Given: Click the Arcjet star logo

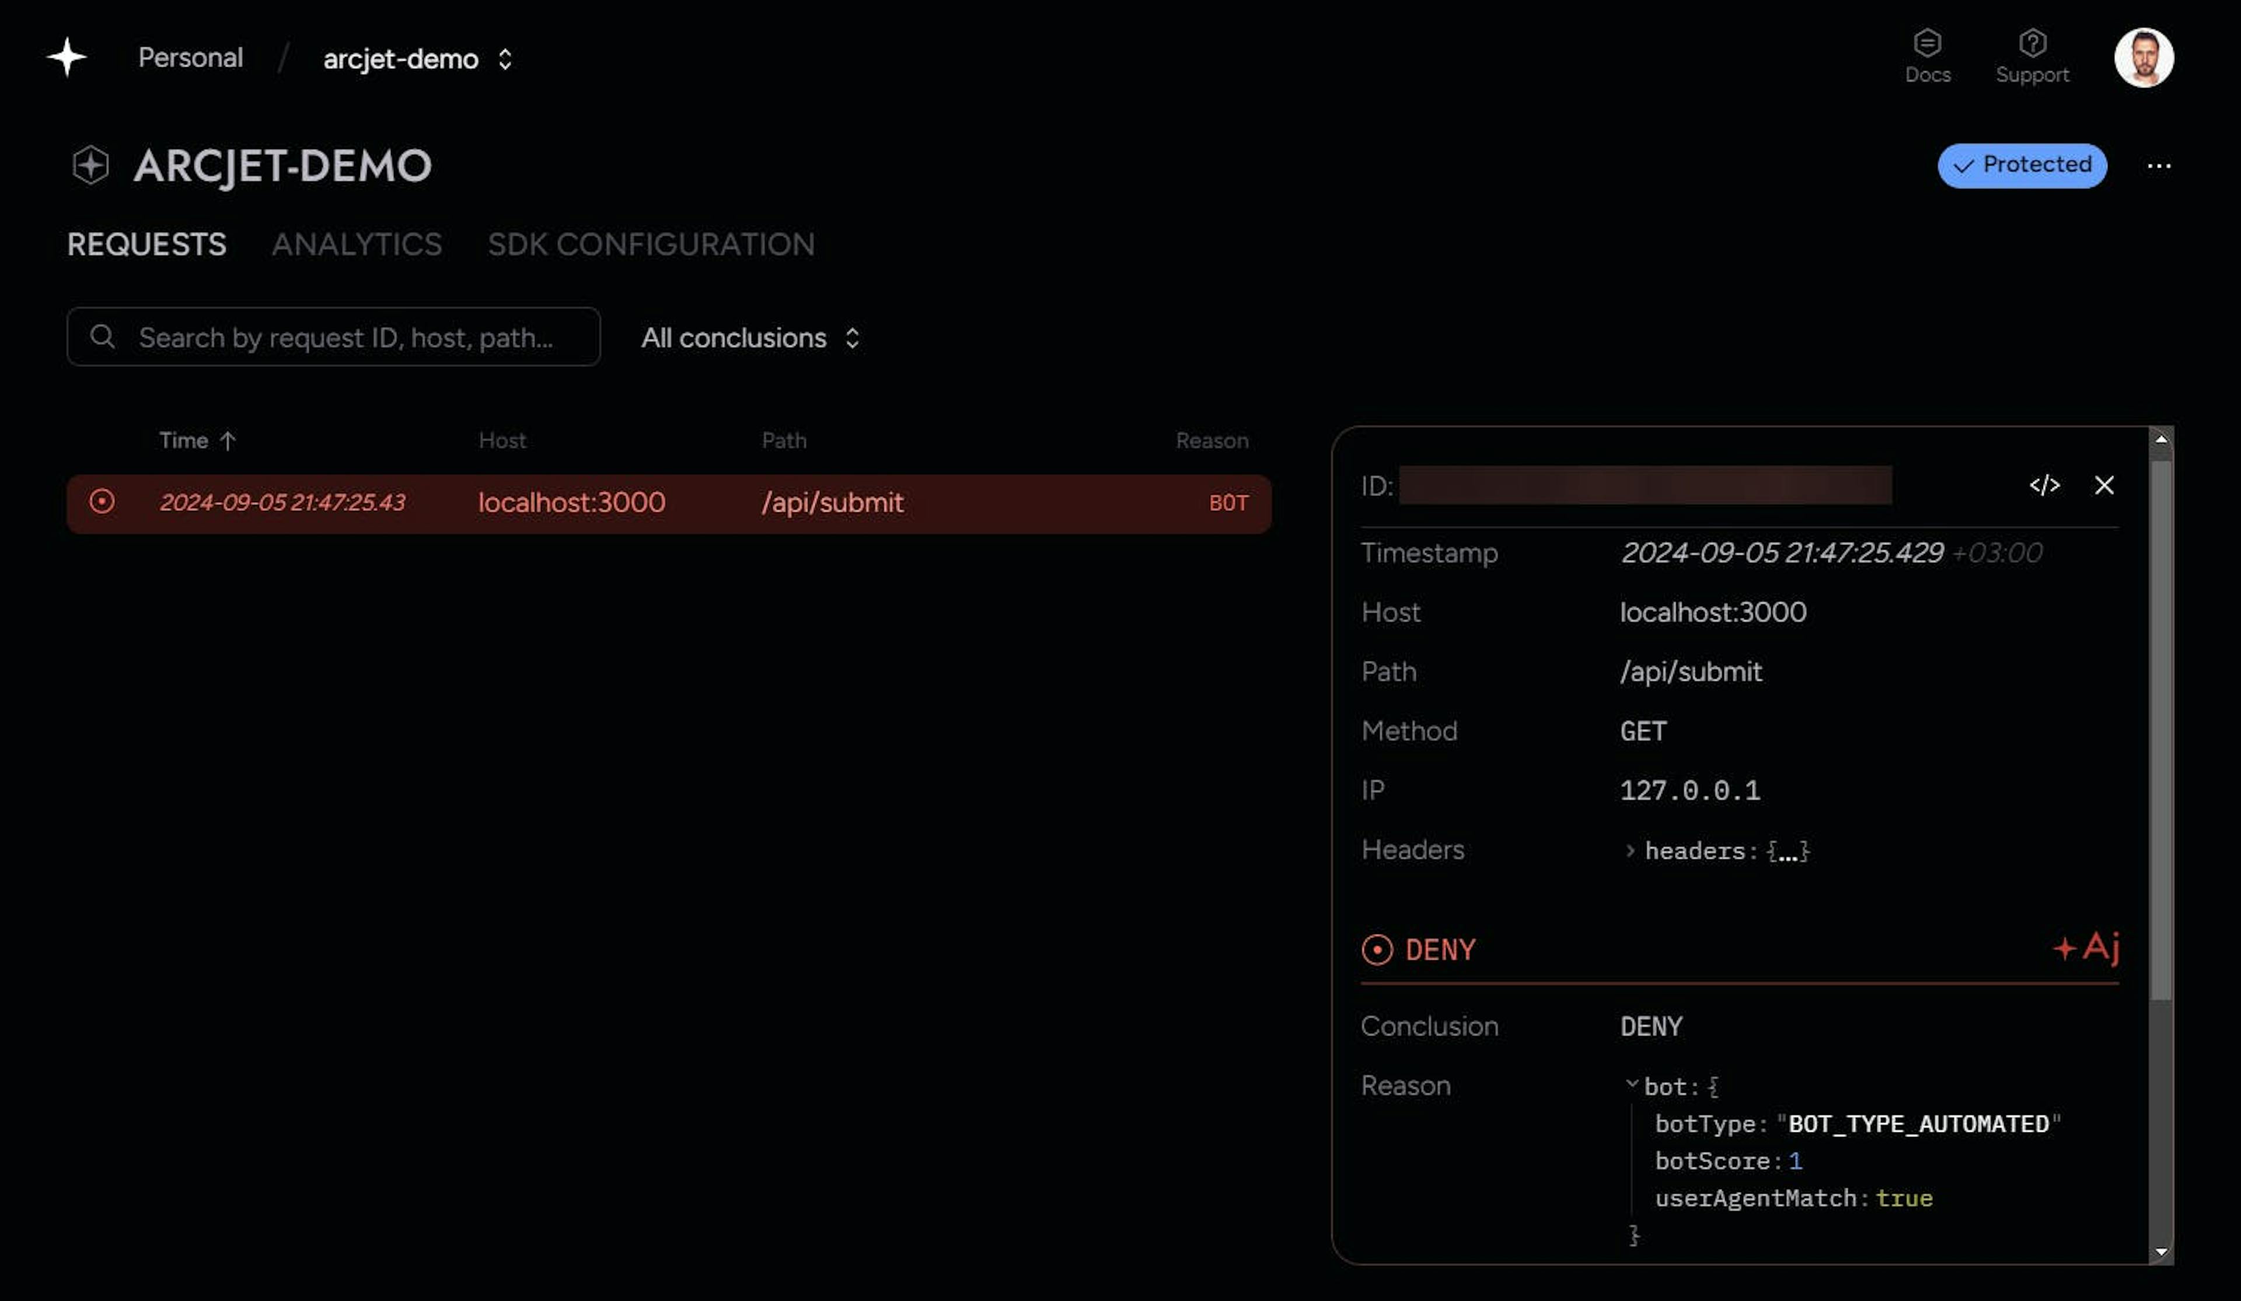Looking at the screenshot, I should tap(67, 58).
